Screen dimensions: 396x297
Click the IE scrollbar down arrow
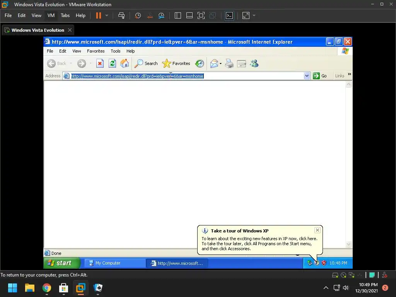[x=349, y=244]
